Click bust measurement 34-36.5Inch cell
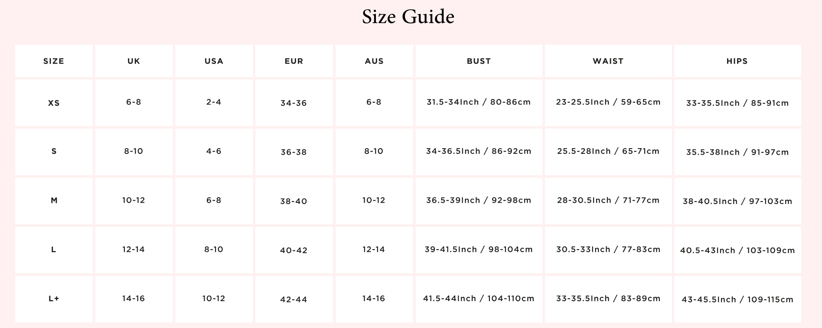Viewport: 822px width, 328px height. pyautogui.click(x=479, y=151)
